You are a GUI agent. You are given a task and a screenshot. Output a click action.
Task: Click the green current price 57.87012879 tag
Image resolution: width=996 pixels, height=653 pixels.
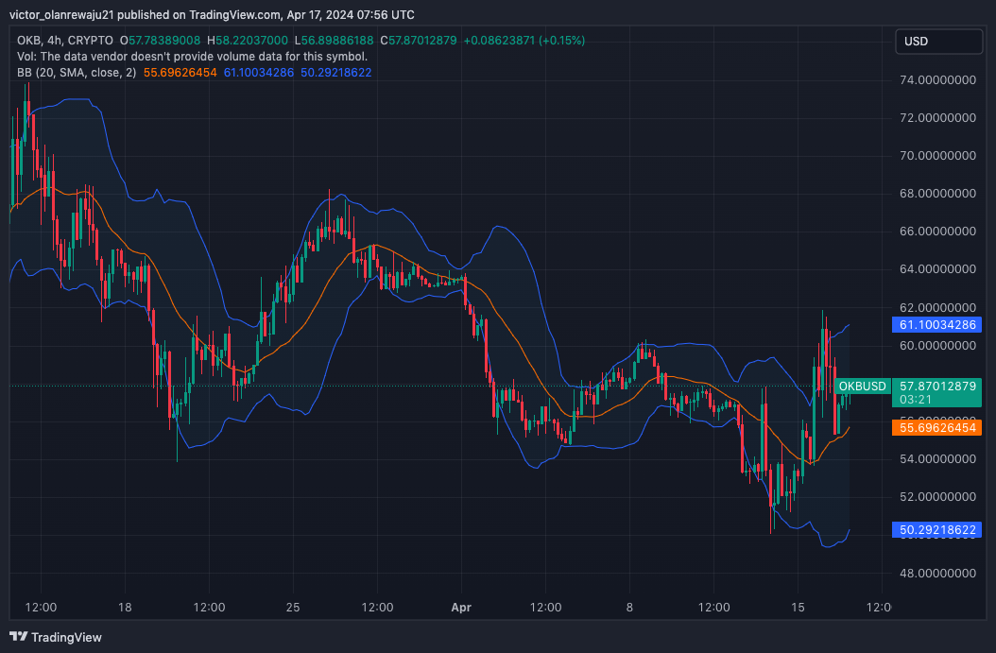point(937,387)
